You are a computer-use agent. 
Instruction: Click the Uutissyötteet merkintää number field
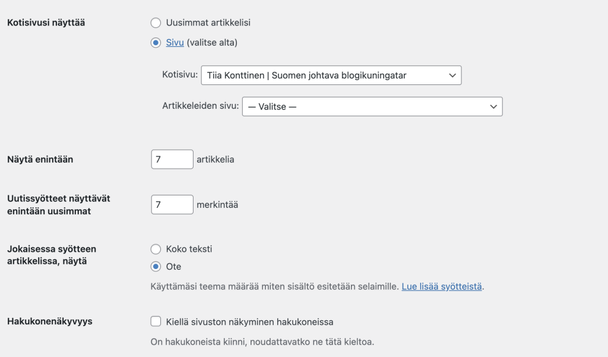pos(172,204)
